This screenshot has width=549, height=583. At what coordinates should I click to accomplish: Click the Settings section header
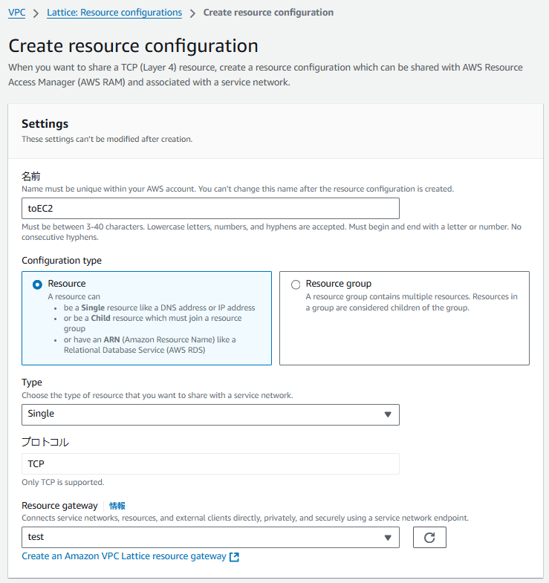point(45,124)
